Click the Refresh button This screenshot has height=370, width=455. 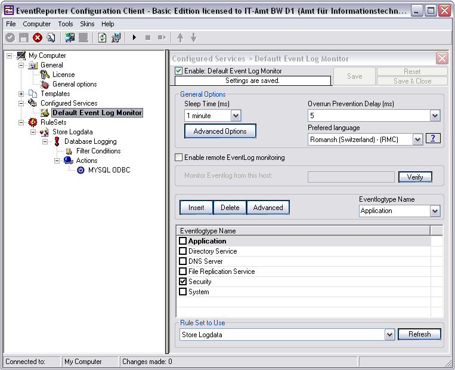(x=419, y=334)
